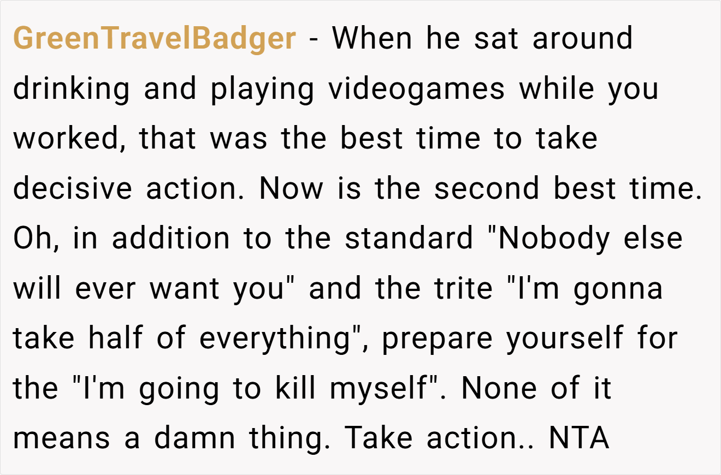Click the word "around" on the first line
This screenshot has height=475, width=721.
(x=582, y=39)
